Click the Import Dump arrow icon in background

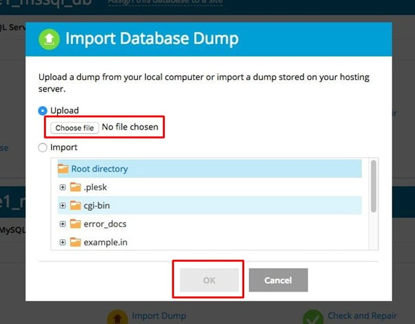pos(117,317)
